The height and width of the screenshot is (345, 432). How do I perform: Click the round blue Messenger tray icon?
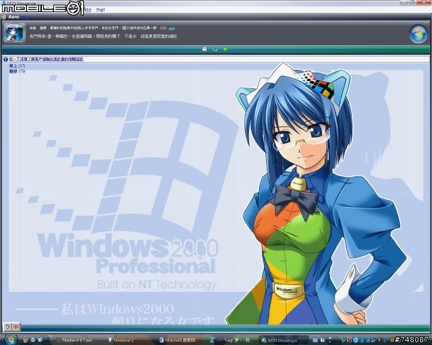tap(356, 340)
